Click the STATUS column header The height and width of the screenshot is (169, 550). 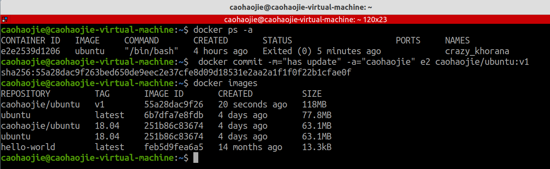point(277,41)
